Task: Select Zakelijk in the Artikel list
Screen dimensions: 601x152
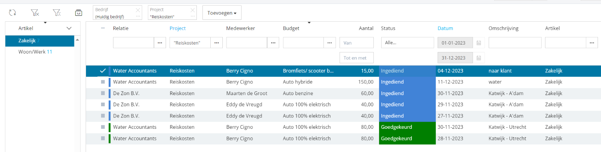Action: (40, 41)
